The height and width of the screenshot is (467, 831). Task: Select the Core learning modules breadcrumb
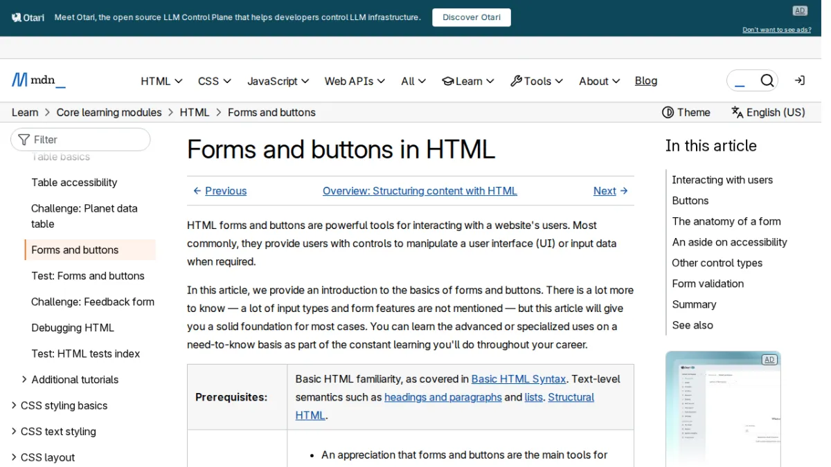pos(109,112)
